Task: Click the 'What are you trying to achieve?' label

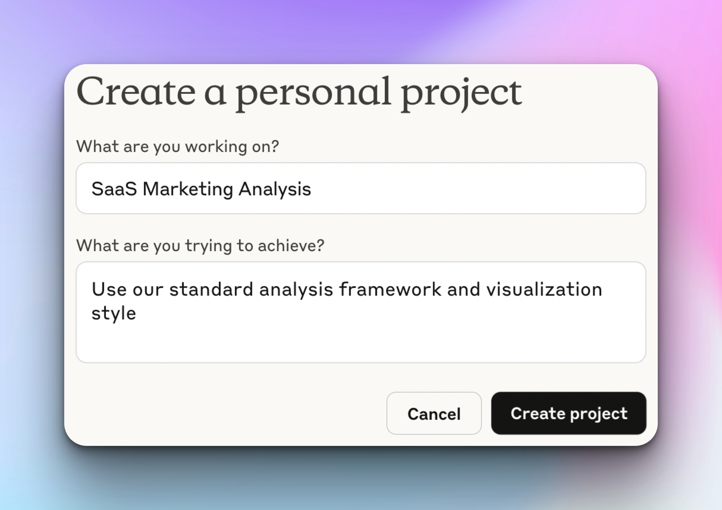Action: tap(200, 245)
